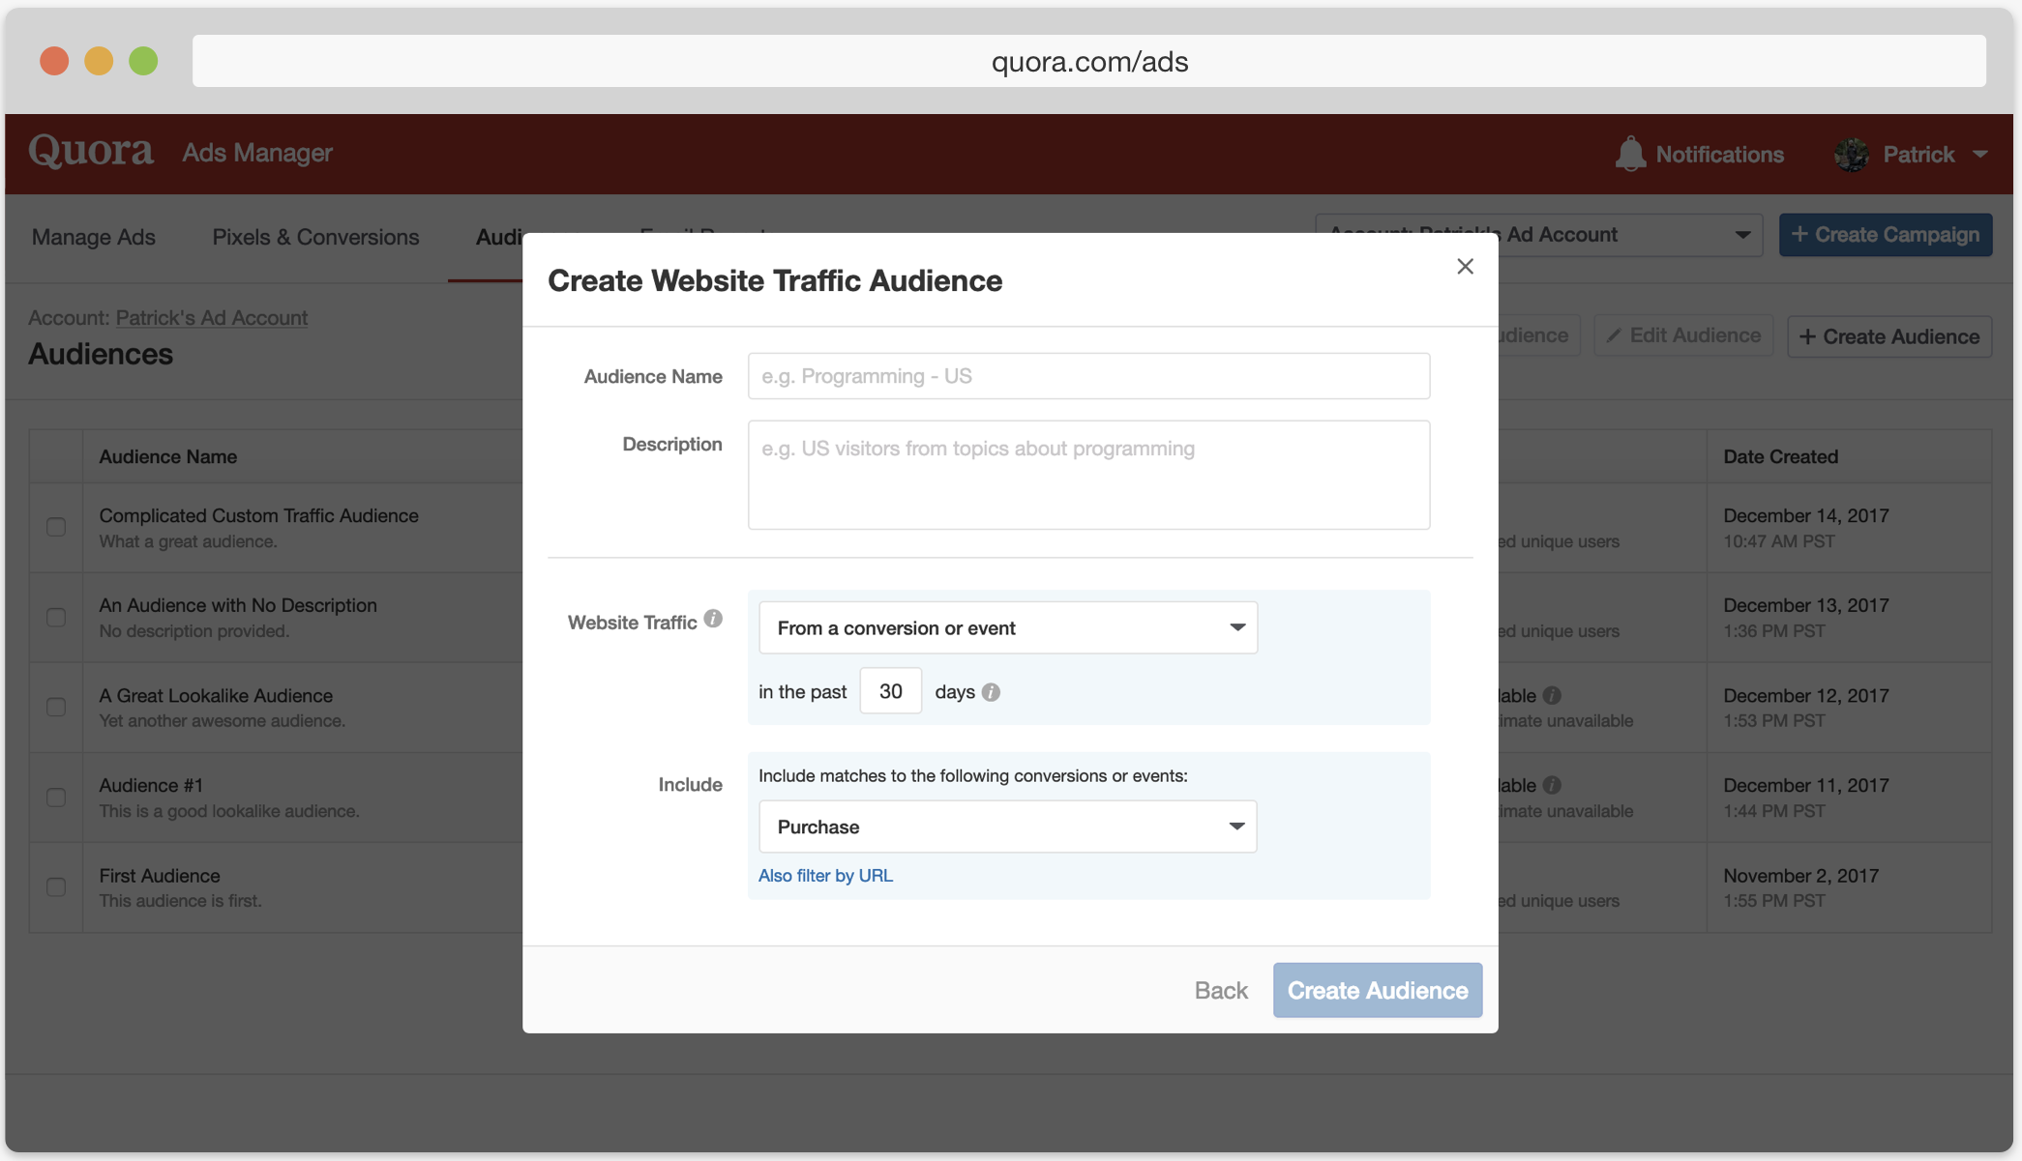2022x1161 pixels.
Task: Go to the Manage Ads tab
Action: coord(93,237)
